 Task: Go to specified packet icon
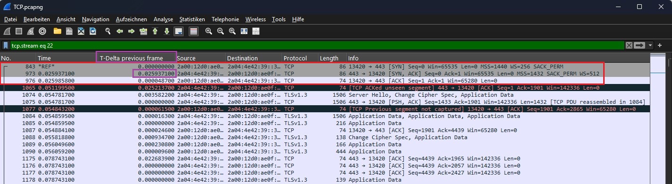[x=143, y=31]
